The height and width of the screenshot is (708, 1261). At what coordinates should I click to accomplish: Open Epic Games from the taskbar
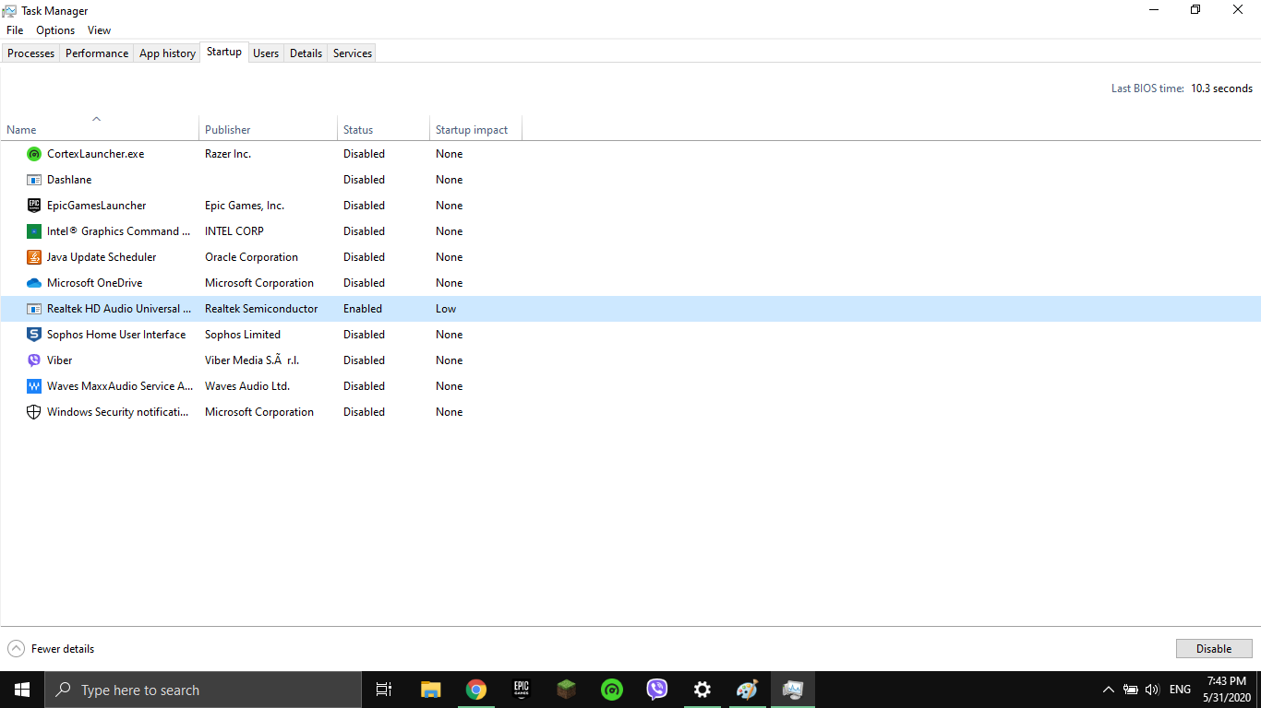point(521,690)
